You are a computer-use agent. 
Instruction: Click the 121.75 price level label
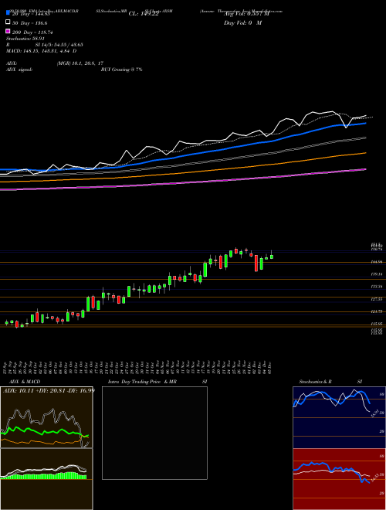point(377,311)
